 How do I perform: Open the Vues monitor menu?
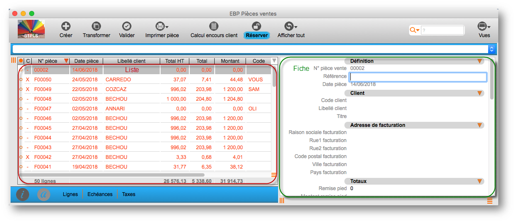[483, 26]
